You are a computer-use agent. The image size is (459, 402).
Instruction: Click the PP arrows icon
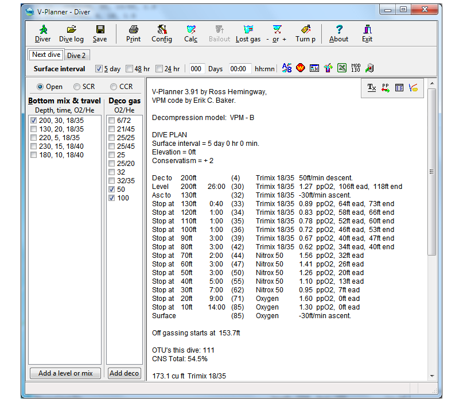tap(386, 88)
